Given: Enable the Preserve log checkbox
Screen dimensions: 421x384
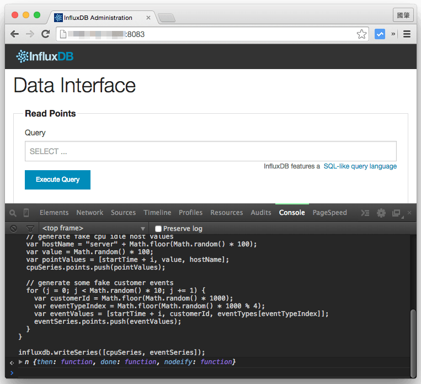Looking at the screenshot, I should 158,229.
